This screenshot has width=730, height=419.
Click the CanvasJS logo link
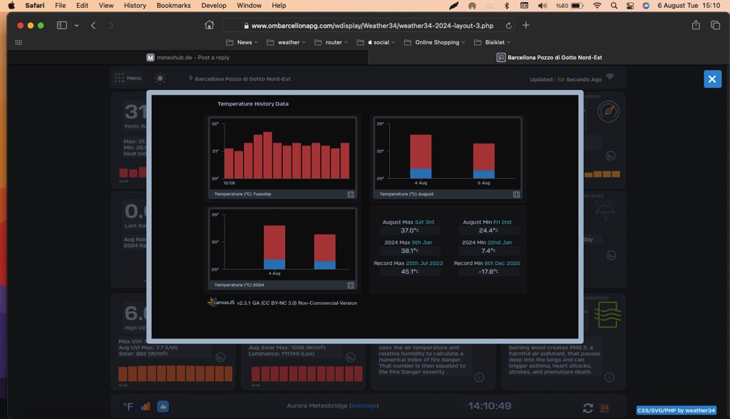(x=222, y=302)
